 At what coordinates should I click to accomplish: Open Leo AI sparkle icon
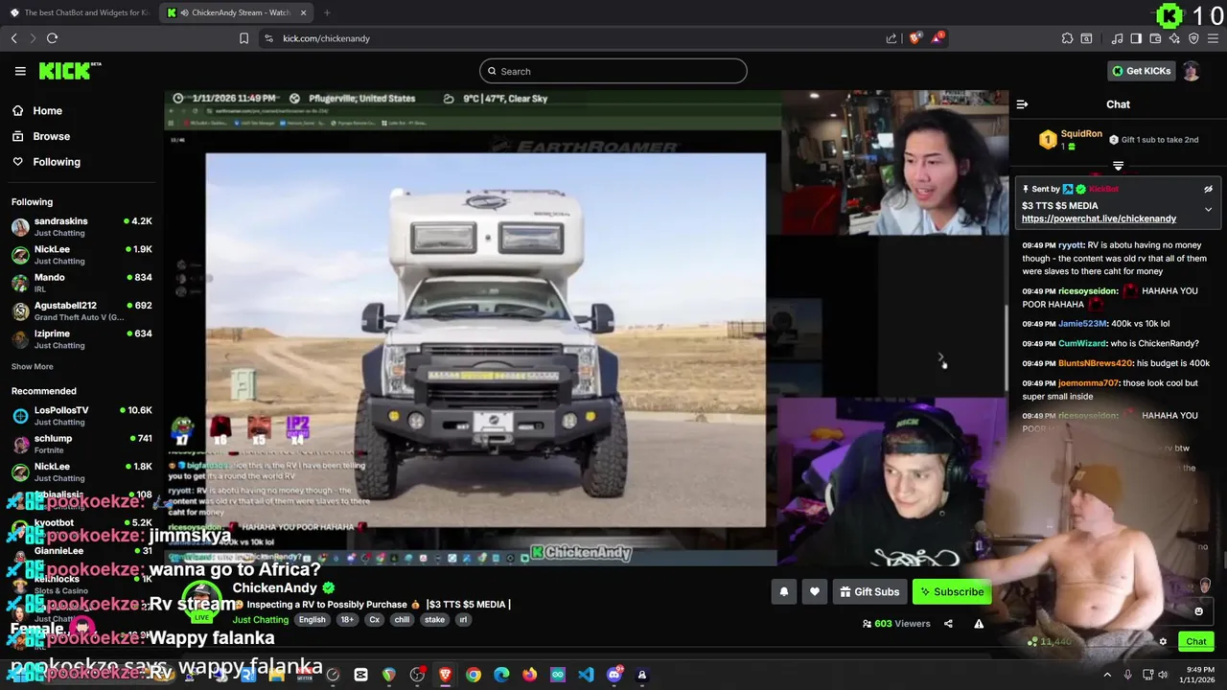coord(1174,38)
